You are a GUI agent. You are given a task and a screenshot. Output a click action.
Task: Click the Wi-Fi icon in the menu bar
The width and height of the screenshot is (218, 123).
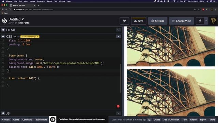point(174,1)
